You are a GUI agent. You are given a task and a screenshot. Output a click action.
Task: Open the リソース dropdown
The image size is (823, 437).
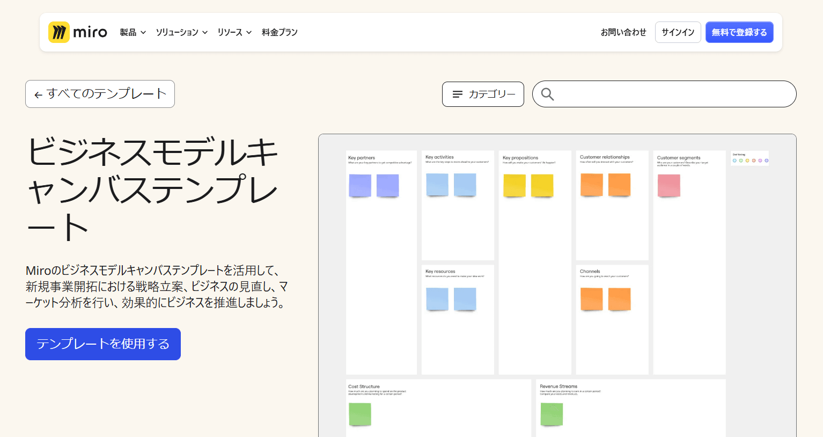[x=234, y=32]
